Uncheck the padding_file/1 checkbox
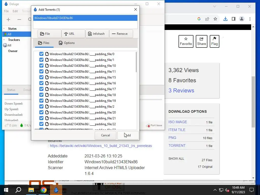Screen dimensions: 260x195 (x=41, y=60)
